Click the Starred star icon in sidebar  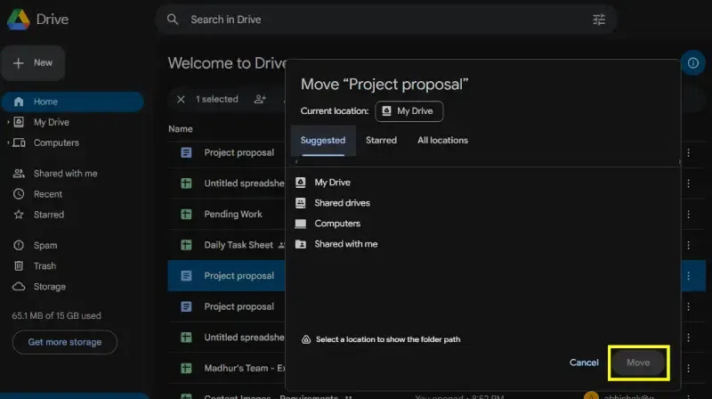[19, 215]
